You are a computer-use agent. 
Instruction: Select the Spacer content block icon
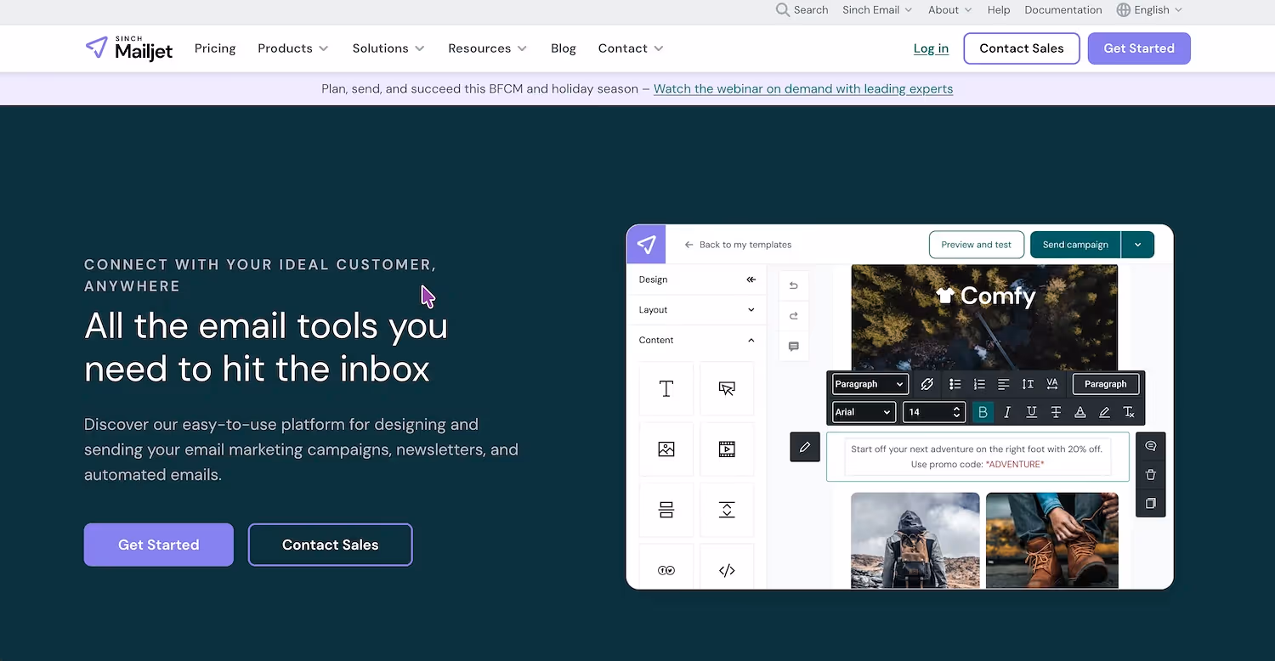727,510
